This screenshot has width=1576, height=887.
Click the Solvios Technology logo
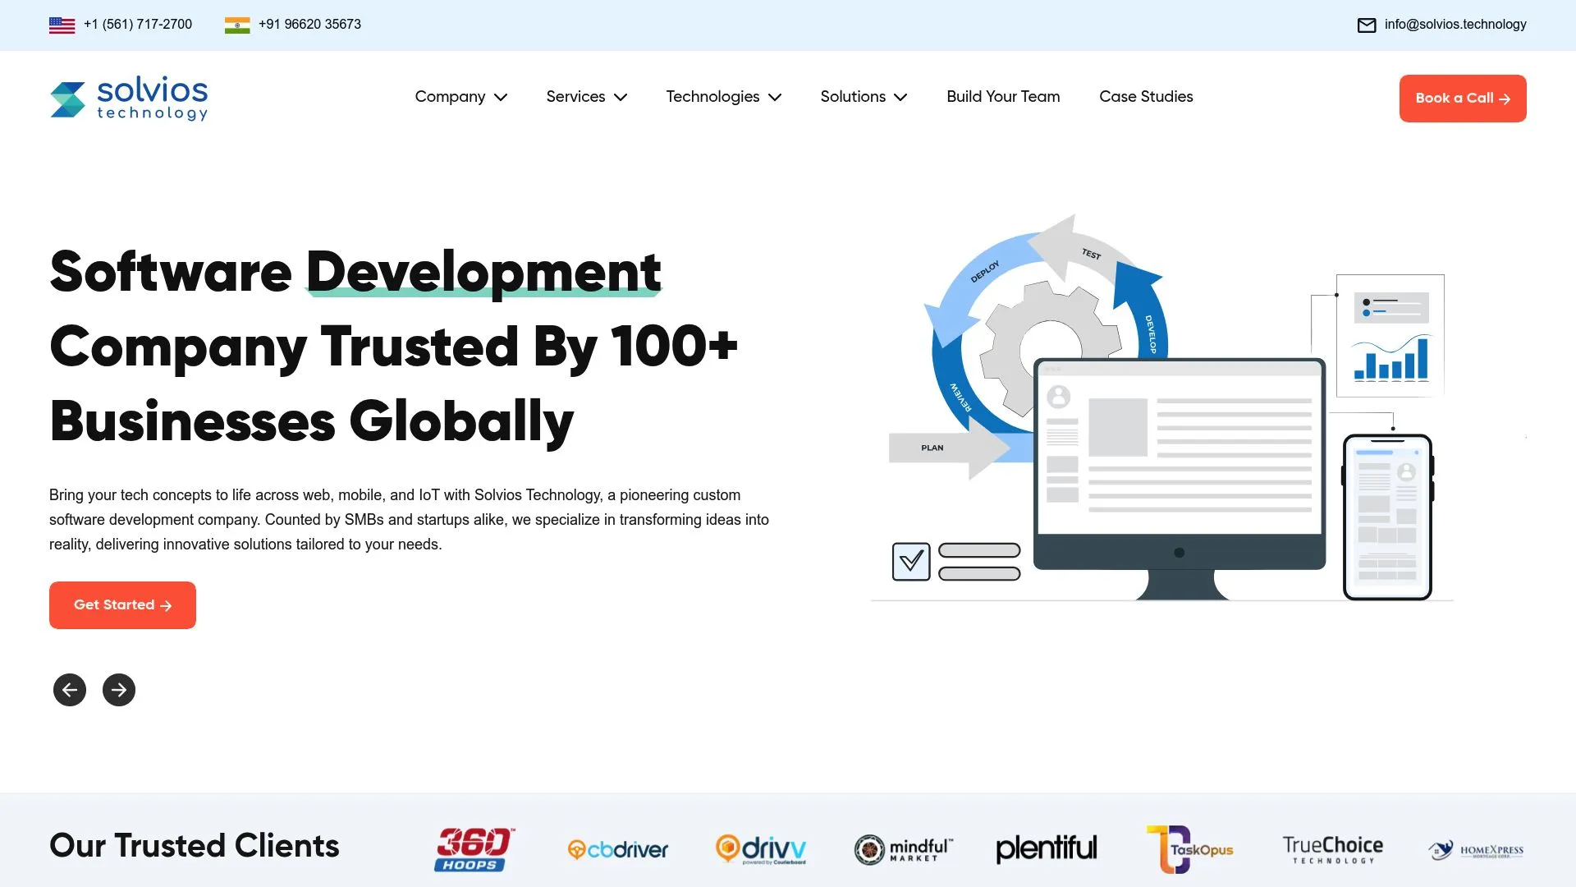[x=129, y=99]
